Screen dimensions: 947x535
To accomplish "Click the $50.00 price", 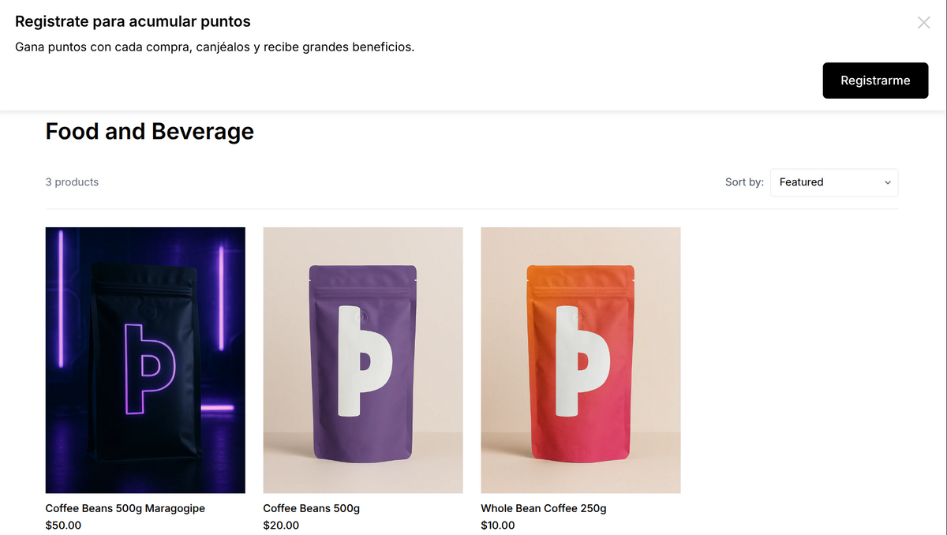I will pyautogui.click(x=63, y=526).
